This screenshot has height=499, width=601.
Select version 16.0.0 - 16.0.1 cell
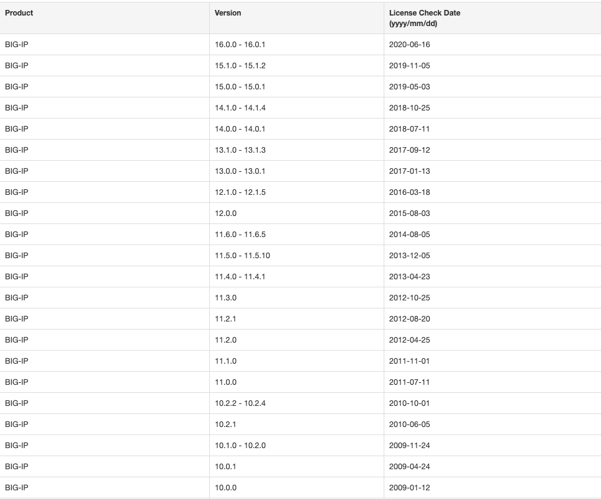point(240,45)
